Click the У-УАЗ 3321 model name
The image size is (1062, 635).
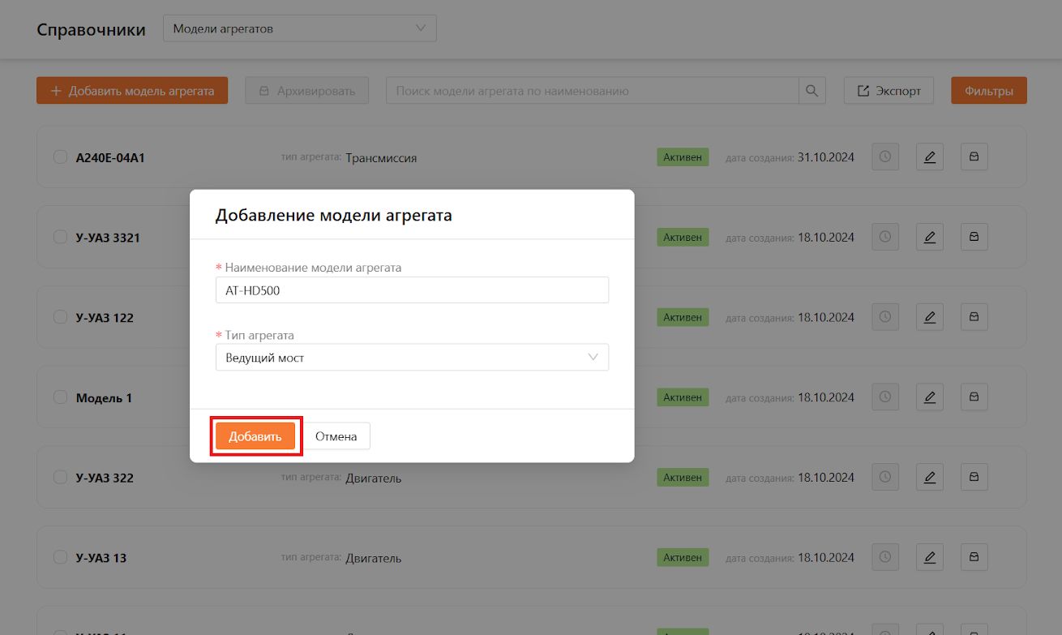point(108,238)
